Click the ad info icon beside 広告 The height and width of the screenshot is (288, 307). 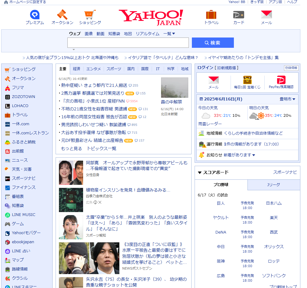pos(95,202)
